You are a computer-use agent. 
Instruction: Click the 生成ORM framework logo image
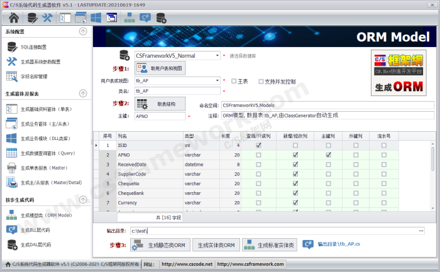pos(399,73)
